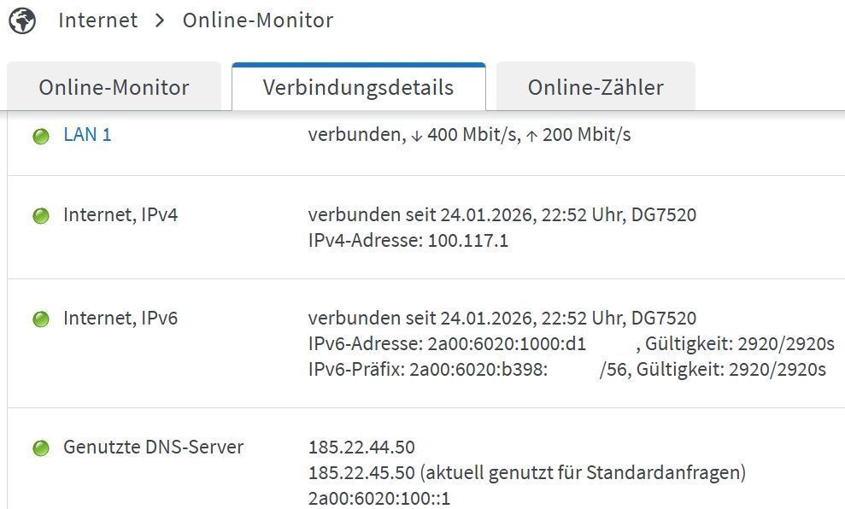Image resolution: width=845 pixels, height=509 pixels.
Task: Switch to the Online-Monitor tab
Action: tap(114, 87)
